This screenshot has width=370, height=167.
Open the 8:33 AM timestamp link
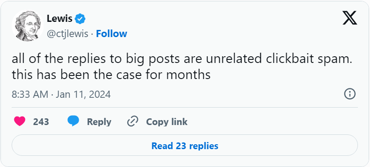tap(30, 95)
